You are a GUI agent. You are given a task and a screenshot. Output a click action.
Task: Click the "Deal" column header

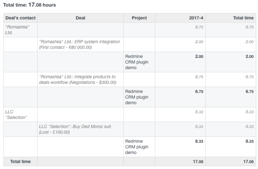80,18
